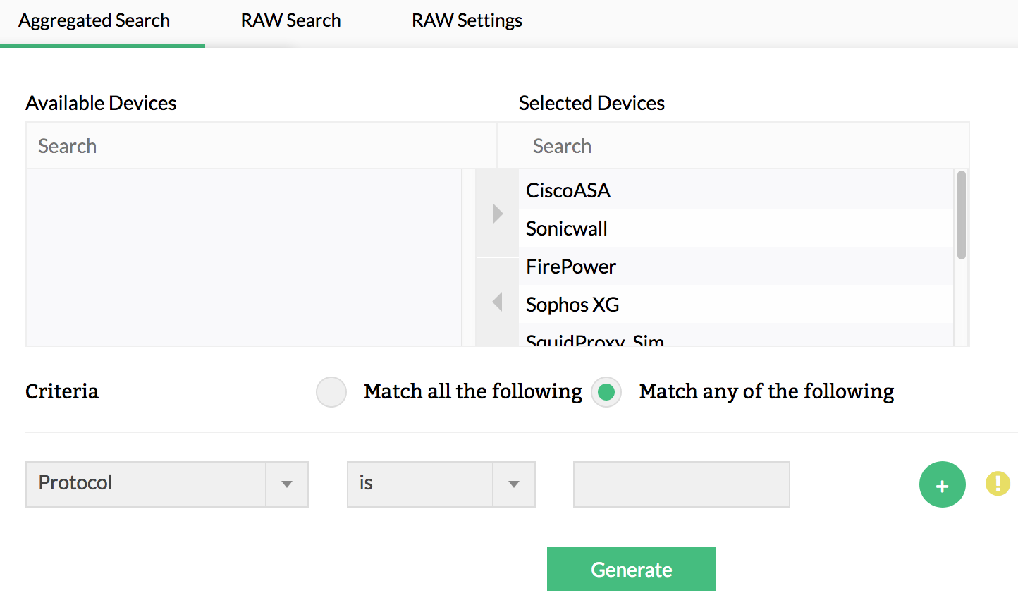The height and width of the screenshot is (605, 1018).
Task: Move devices back using the left arrow
Action: (x=498, y=302)
